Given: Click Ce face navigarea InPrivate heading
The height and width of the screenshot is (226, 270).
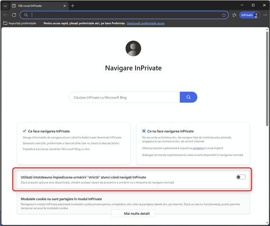Looking at the screenshot, I should 49,131.
